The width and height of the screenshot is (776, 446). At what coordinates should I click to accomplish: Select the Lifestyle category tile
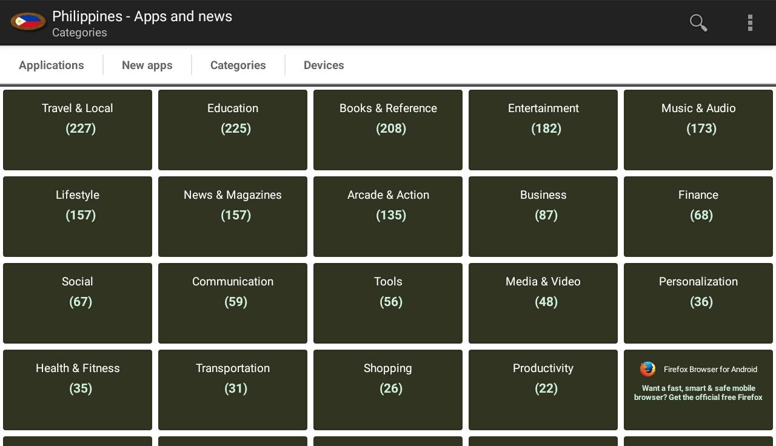click(x=78, y=216)
